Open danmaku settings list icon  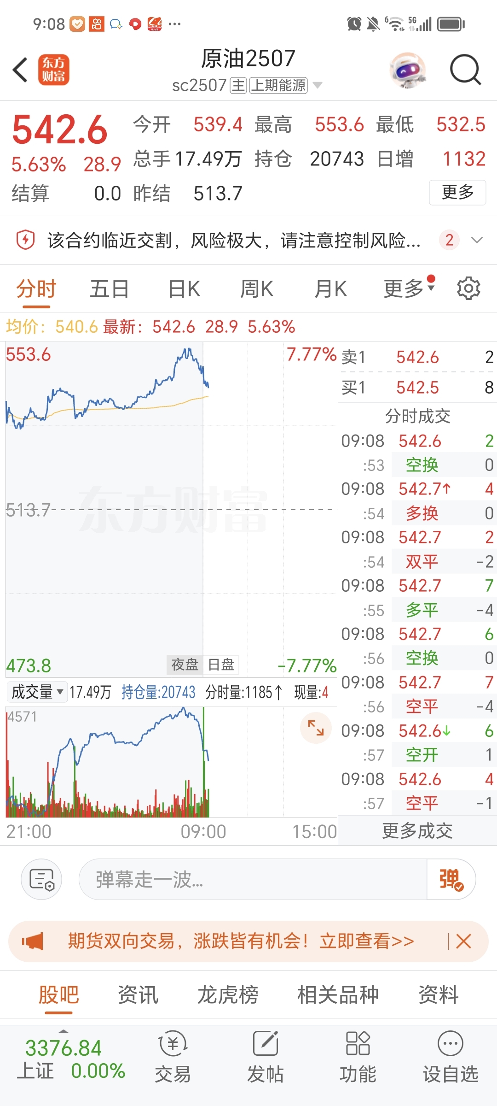click(41, 879)
